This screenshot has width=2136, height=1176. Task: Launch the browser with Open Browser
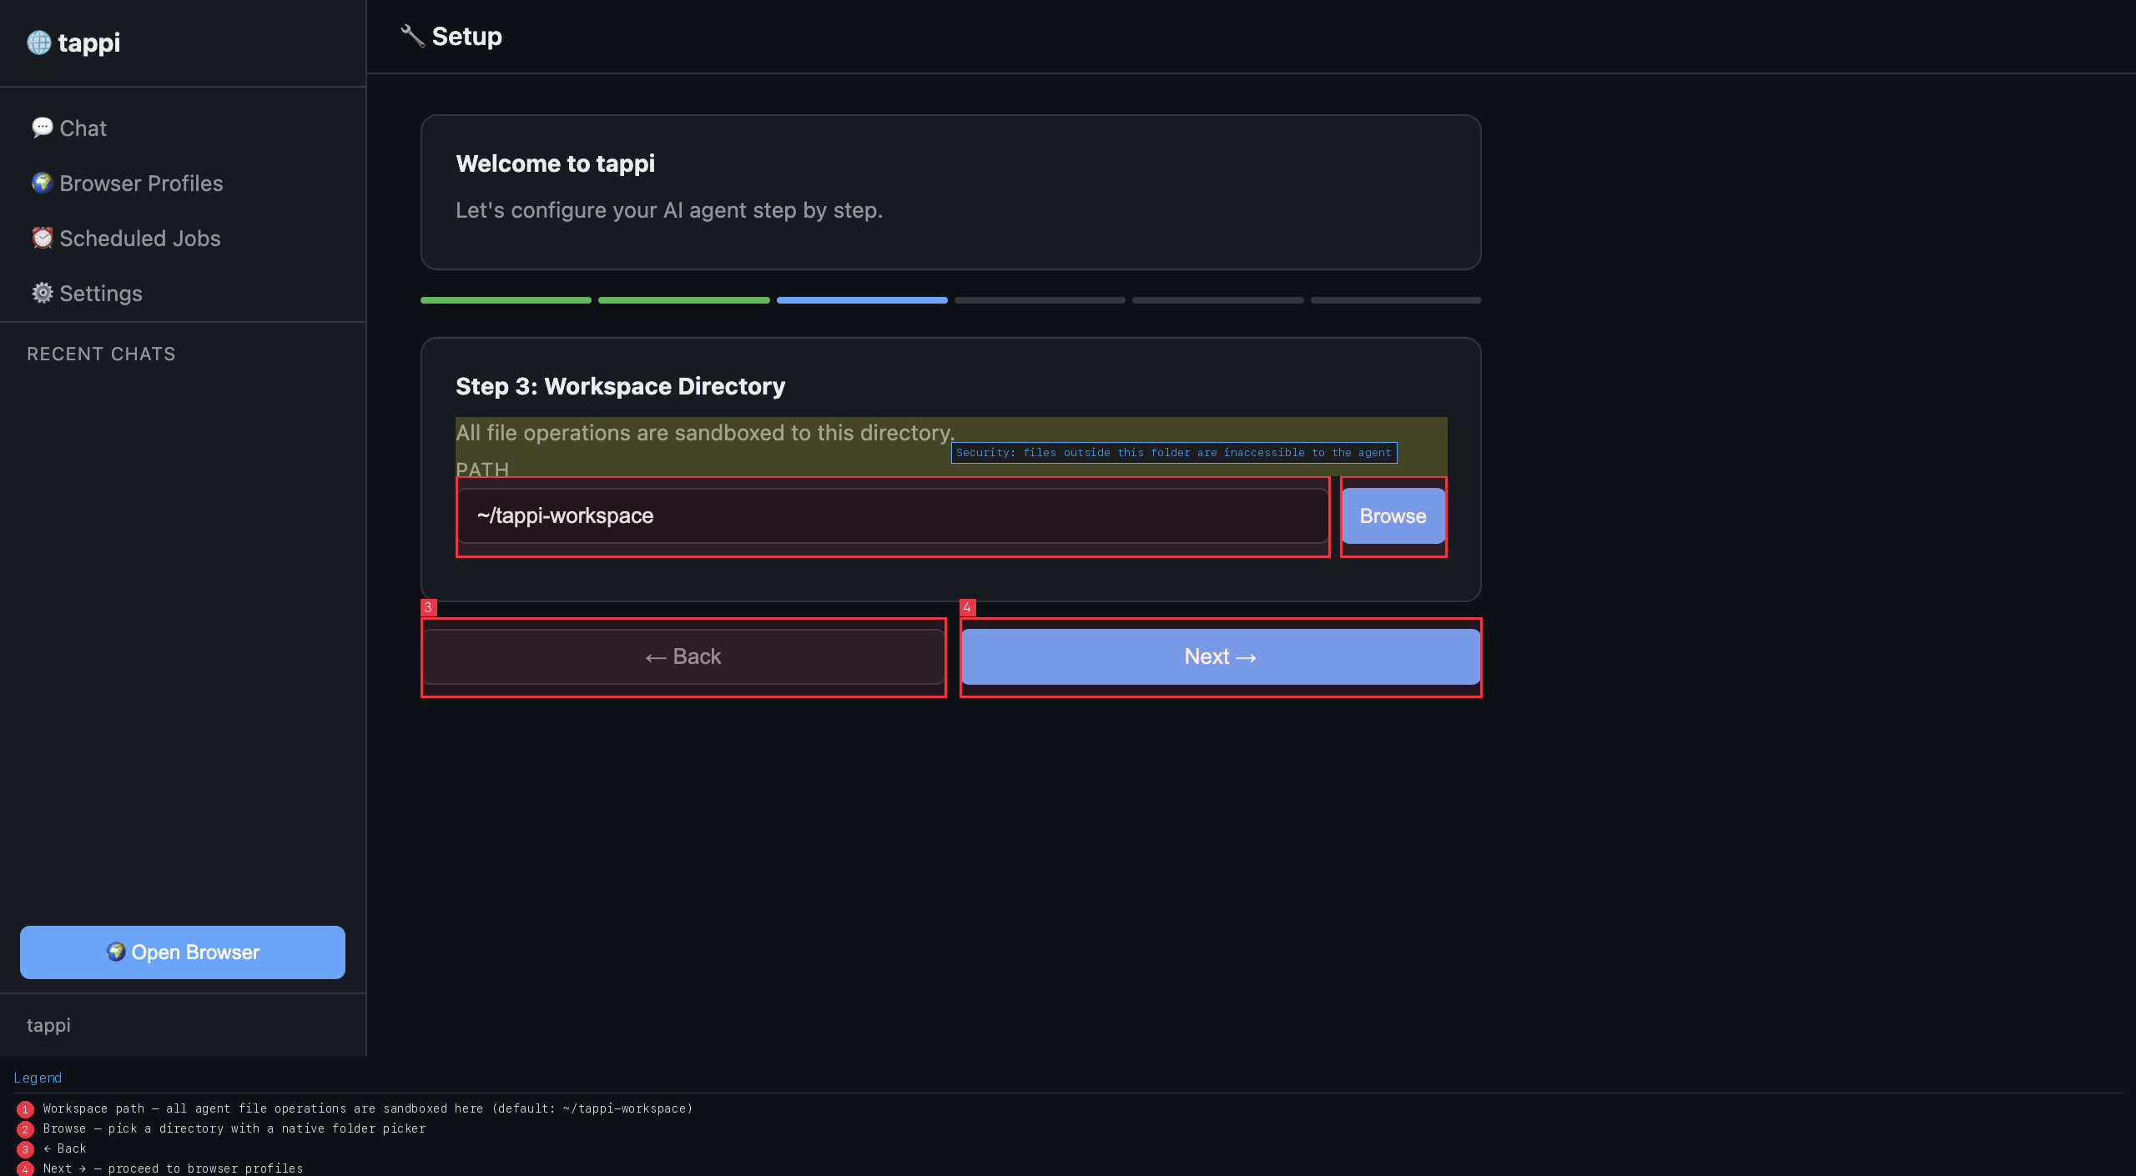[182, 952]
